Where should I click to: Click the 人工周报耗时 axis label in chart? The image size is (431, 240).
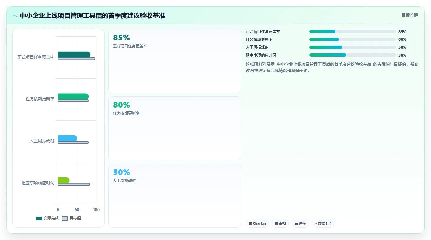tap(42, 141)
